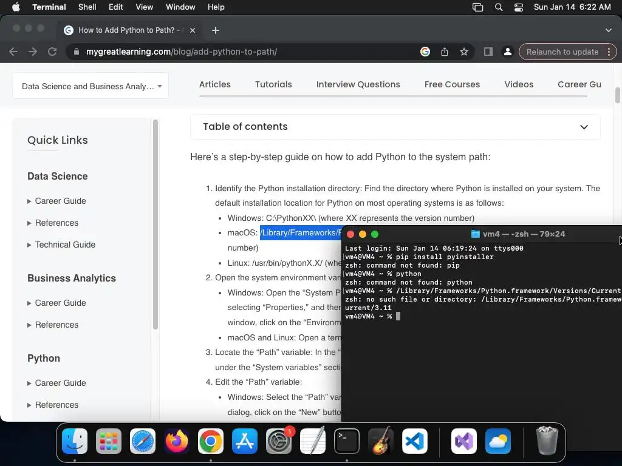
Task: Click the Terminal command prompt line
Action: click(x=373, y=316)
